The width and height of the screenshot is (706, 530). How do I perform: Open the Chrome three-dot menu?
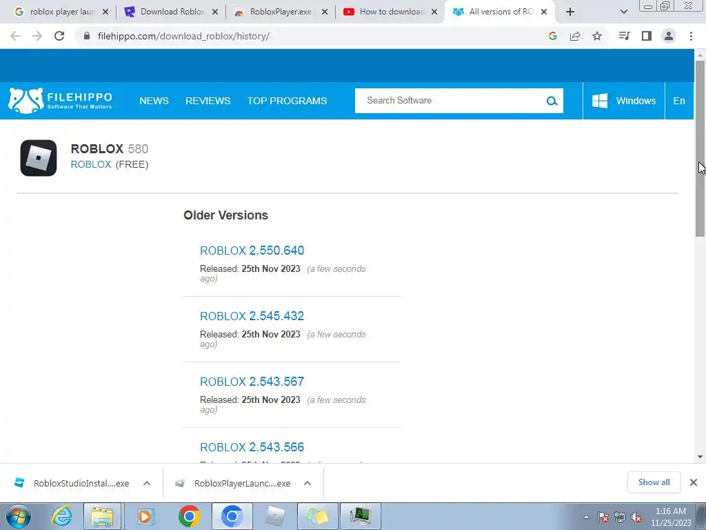click(691, 36)
